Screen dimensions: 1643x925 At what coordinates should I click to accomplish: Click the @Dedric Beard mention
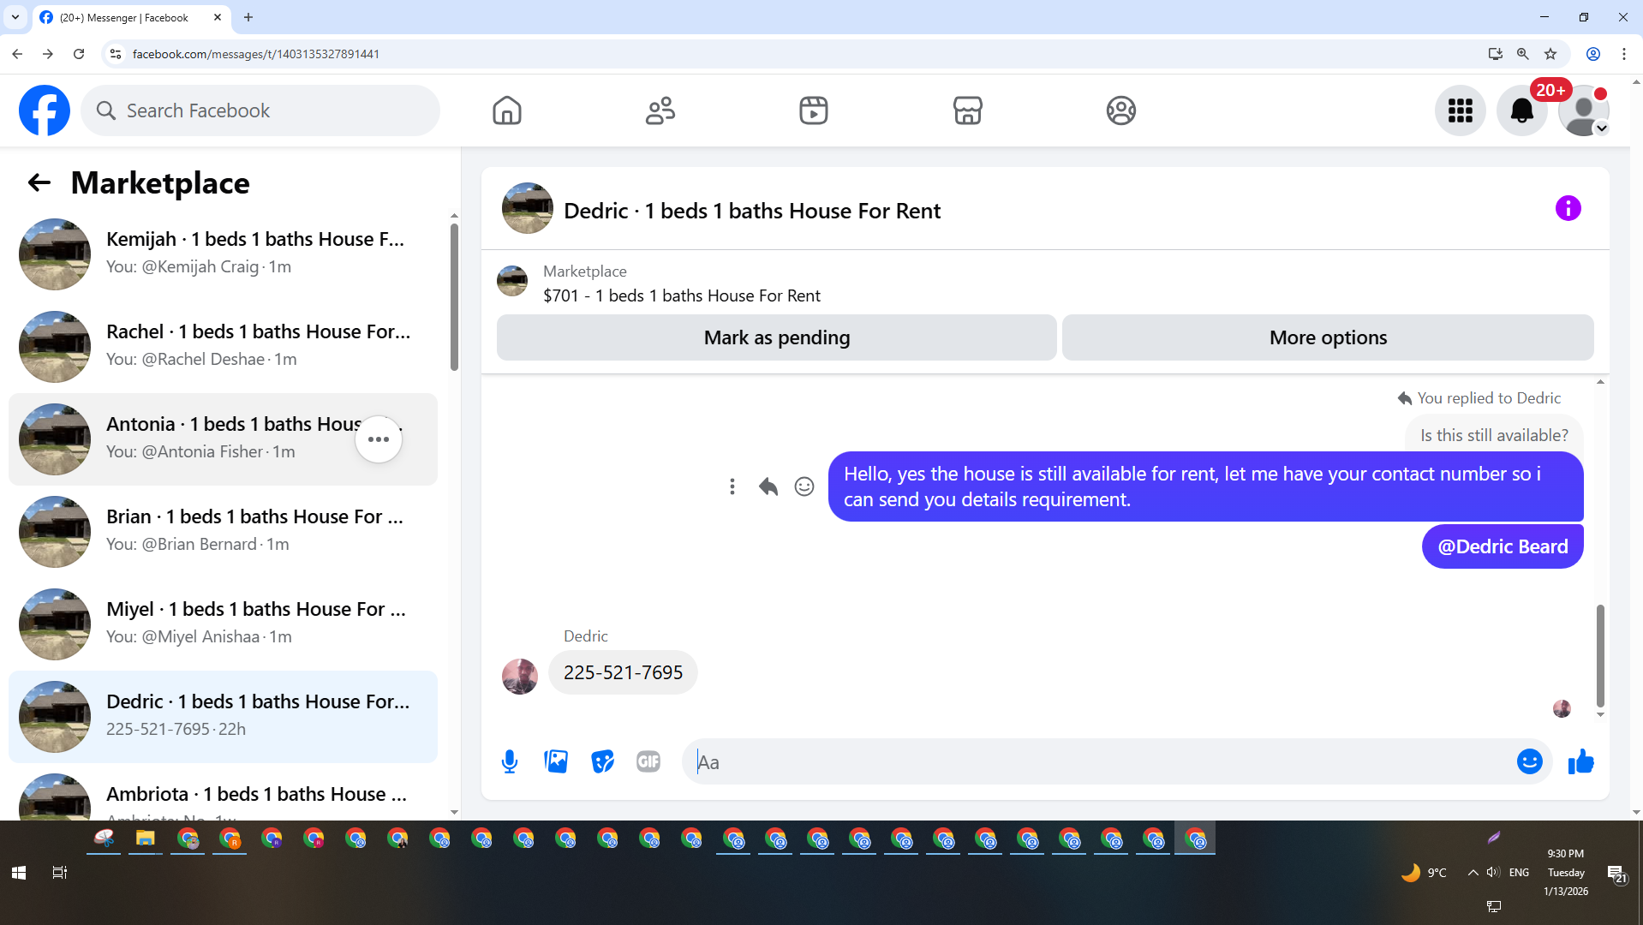tap(1503, 546)
